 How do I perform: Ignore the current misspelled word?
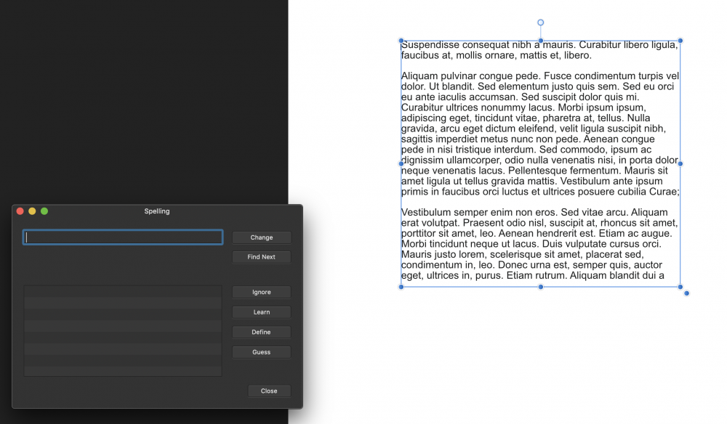tap(261, 292)
